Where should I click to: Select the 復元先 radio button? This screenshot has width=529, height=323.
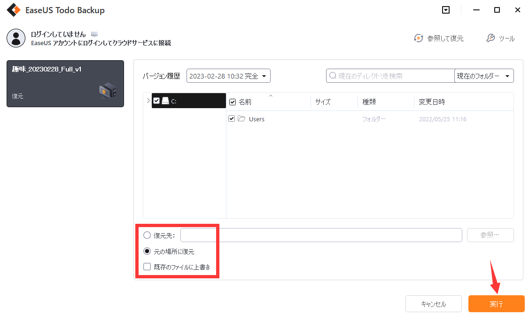[148, 235]
